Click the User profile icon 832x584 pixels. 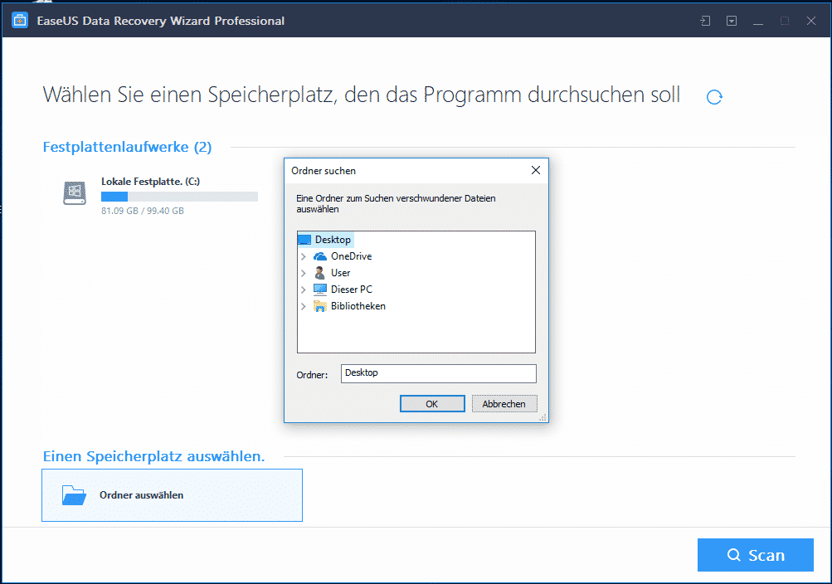pos(319,273)
